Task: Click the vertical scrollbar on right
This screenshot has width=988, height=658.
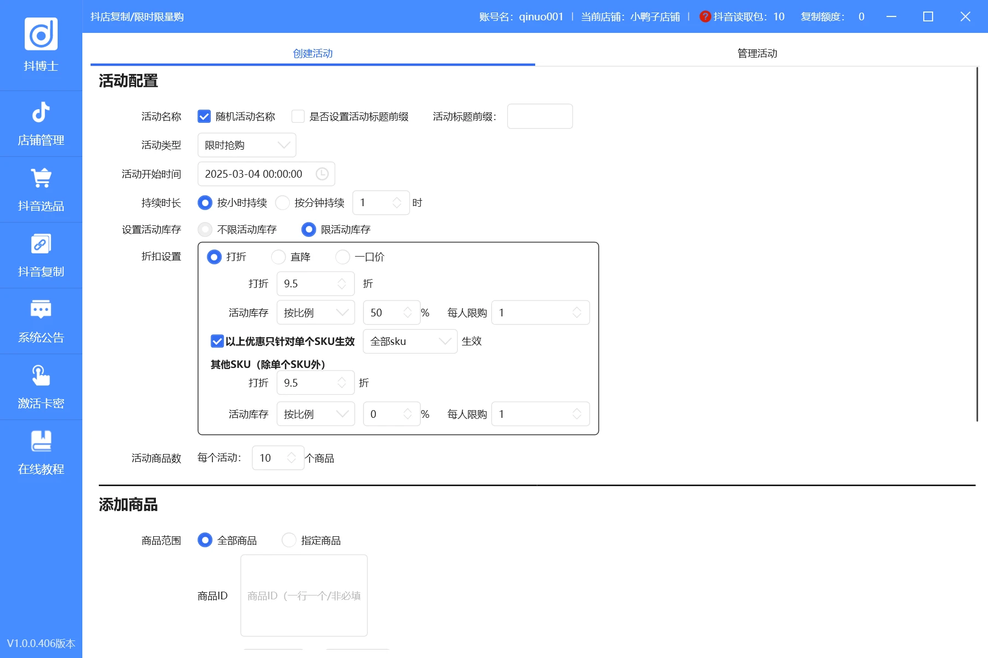Action: tap(977, 244)
